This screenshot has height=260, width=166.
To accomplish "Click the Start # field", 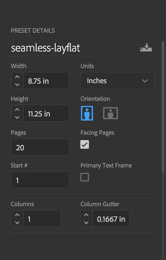I will (x=40, y=180).
